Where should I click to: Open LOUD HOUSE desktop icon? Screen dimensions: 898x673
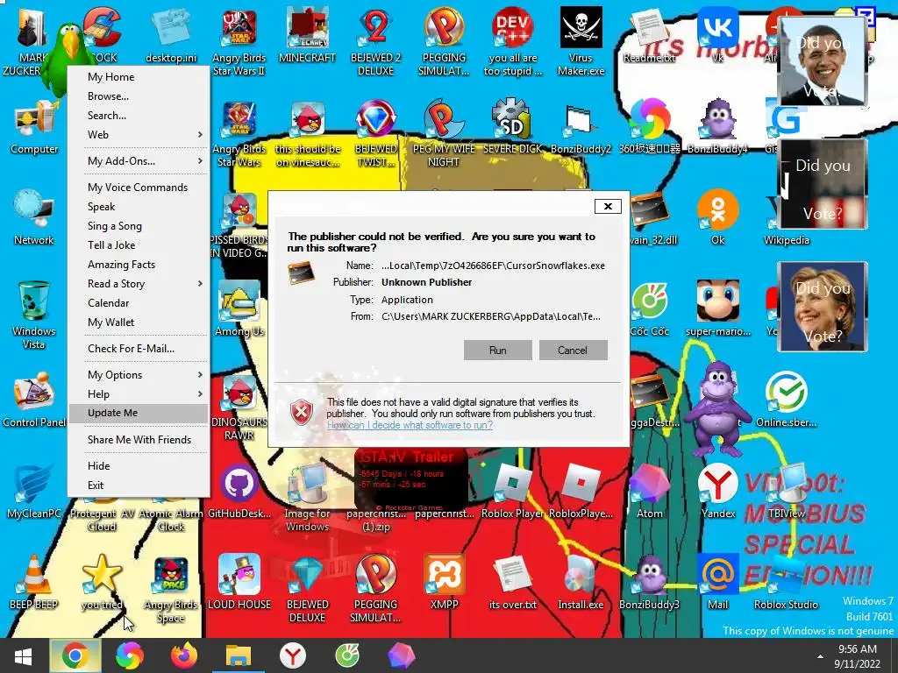pos(239,583)
